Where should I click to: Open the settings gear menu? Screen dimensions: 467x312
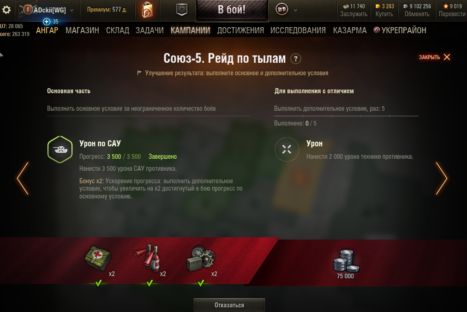coord(6,10)
